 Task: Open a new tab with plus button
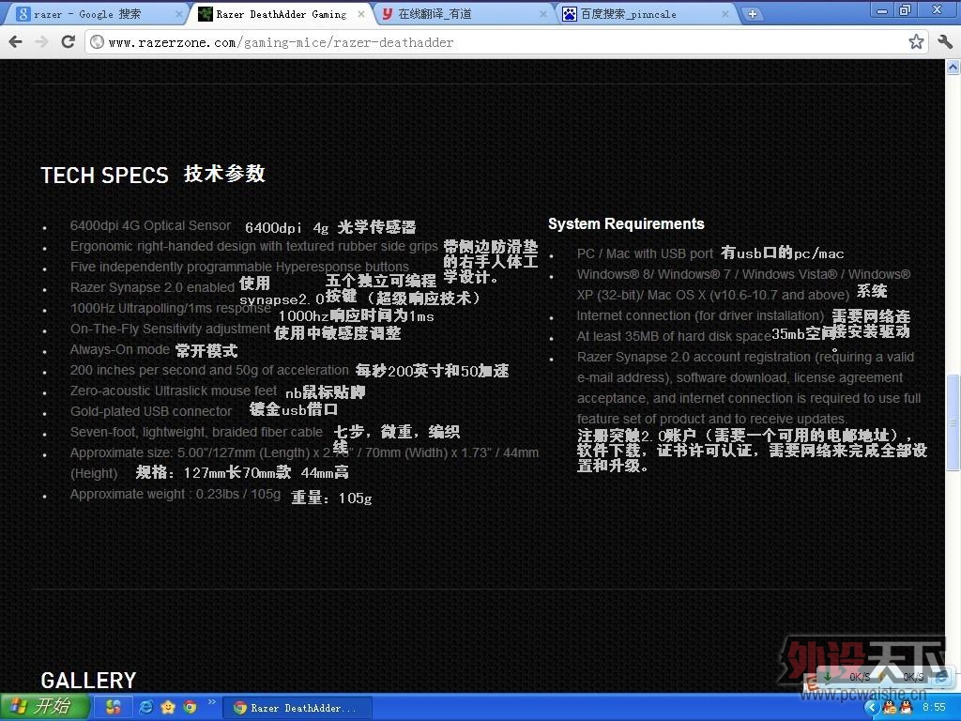pyautogui.click(x=752, y=13)
